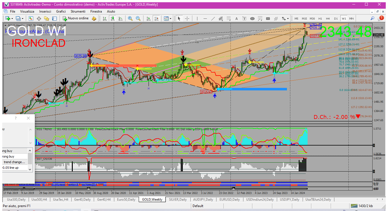The width and height of the screenshot is (388, 211).
Task: Expand the new chart dropdown arrow
Action: 12,18
